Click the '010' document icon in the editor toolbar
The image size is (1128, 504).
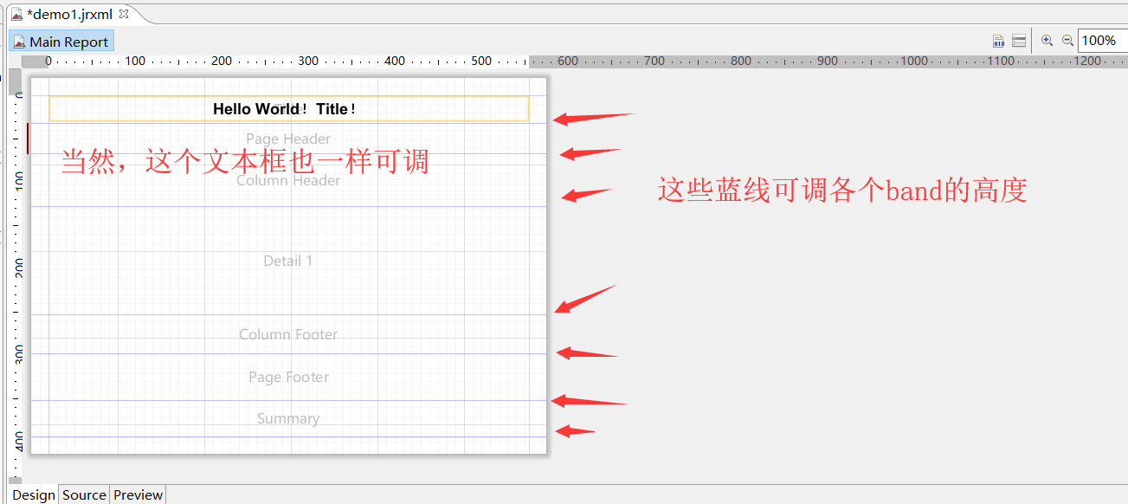point(997,40)
